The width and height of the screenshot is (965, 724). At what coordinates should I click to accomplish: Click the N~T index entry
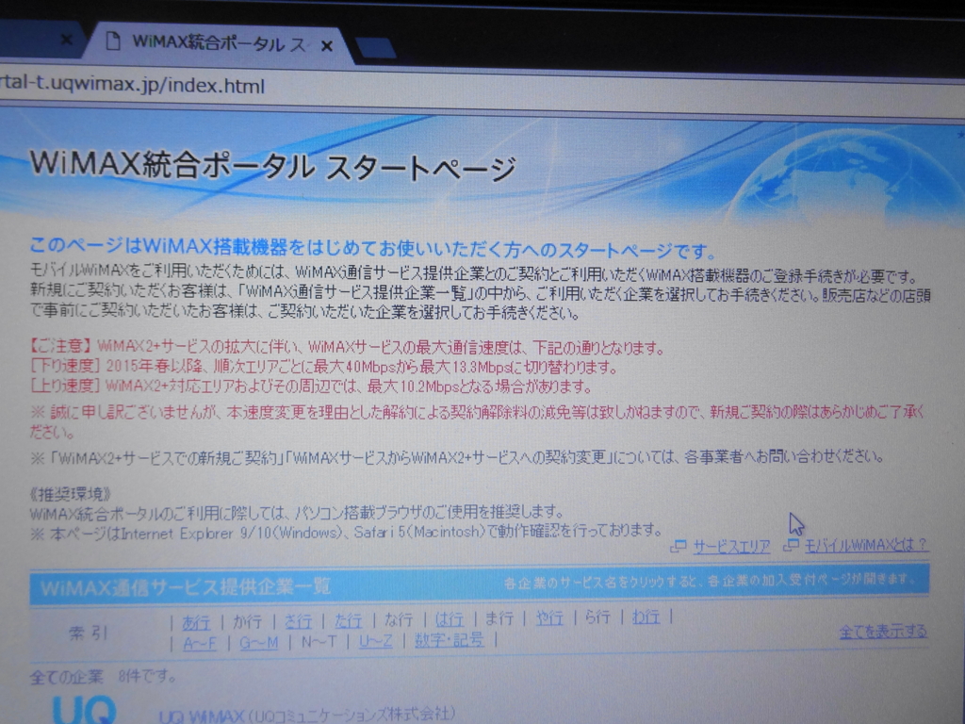(319, 642)
